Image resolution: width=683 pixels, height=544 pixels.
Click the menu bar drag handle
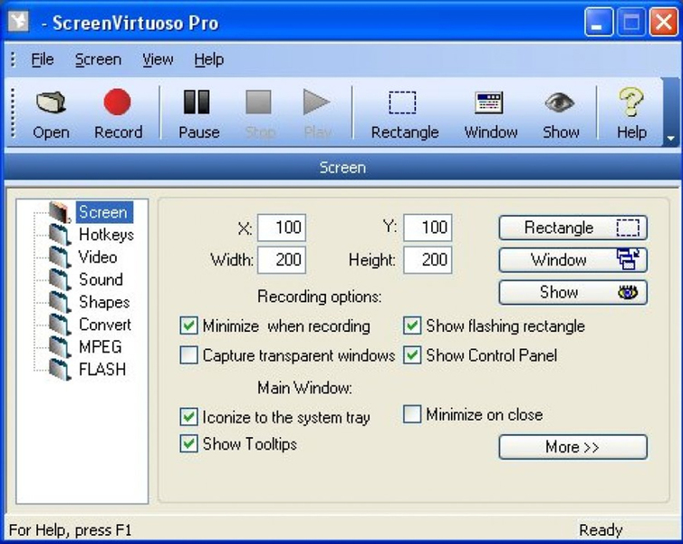point(13,59)
